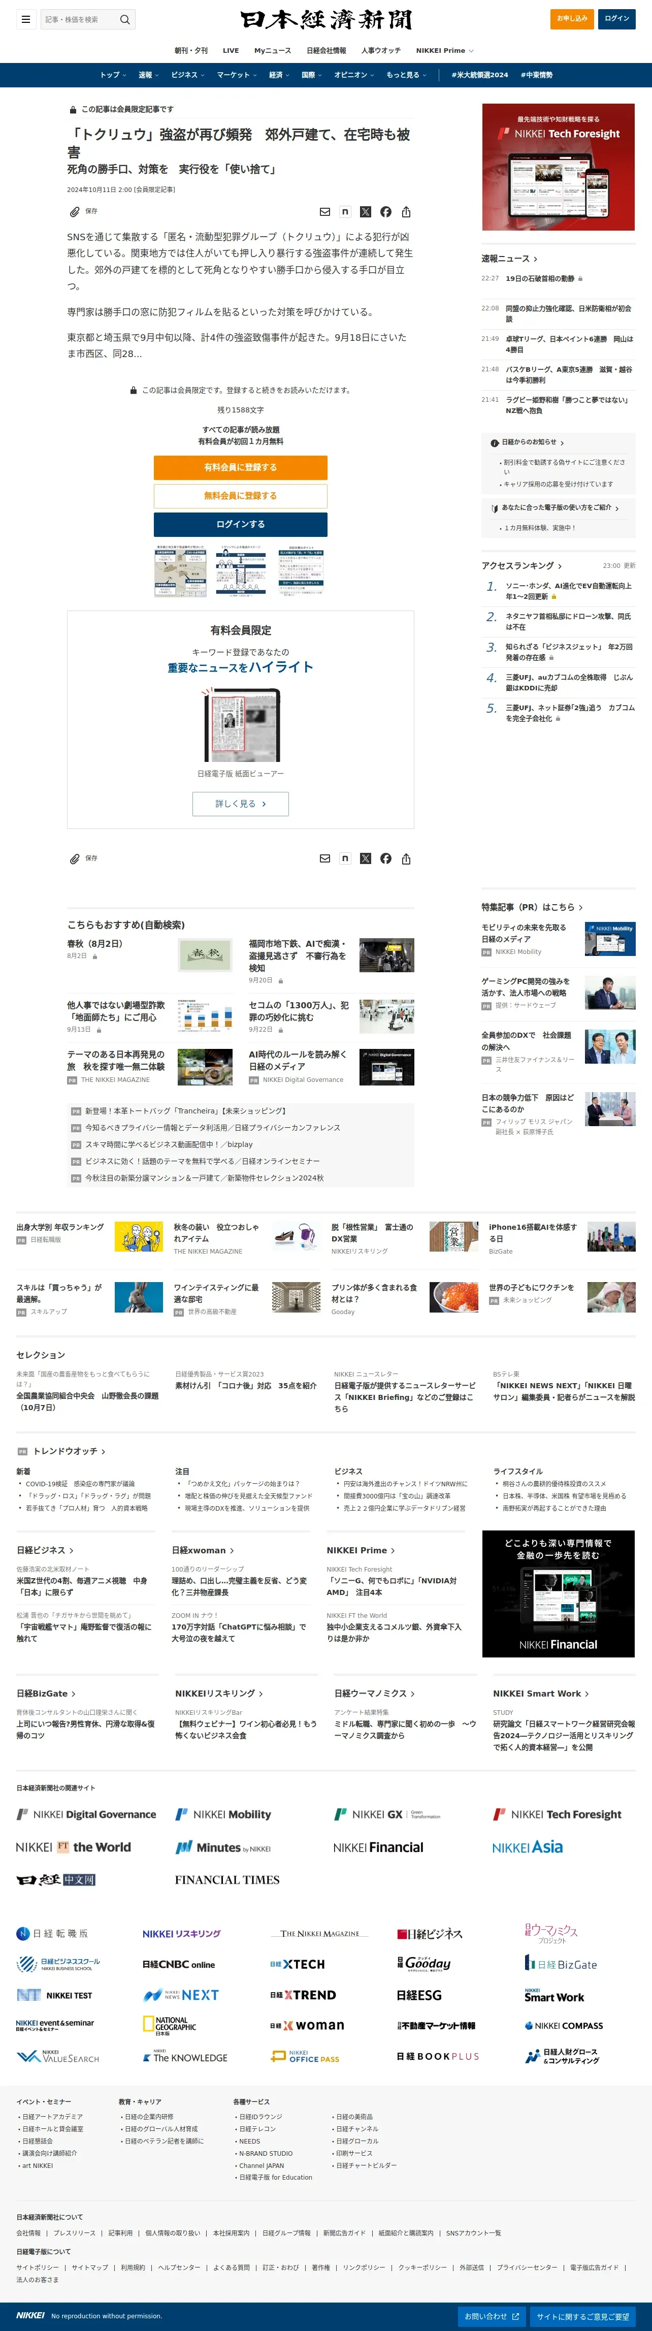Open the アクセスランキング heading link

click(522, 565)
